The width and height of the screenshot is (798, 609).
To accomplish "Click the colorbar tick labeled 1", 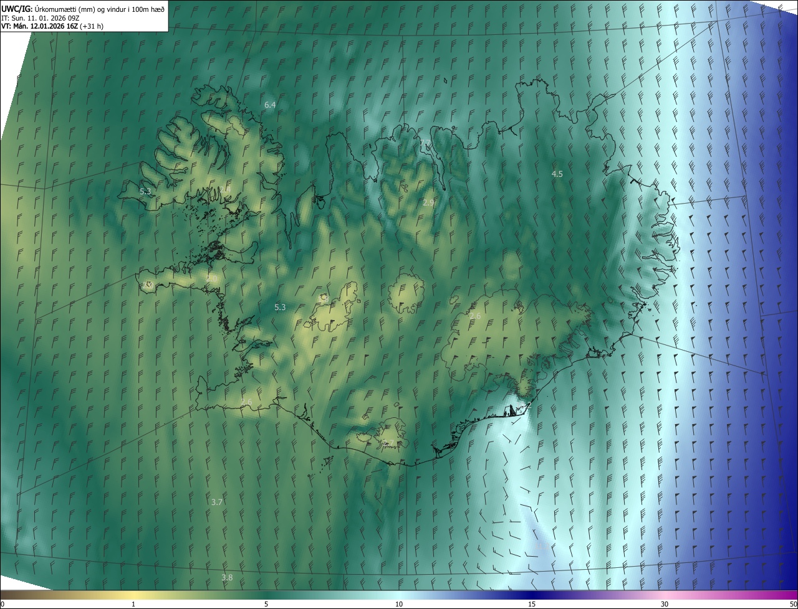I will tap(133, 604).
